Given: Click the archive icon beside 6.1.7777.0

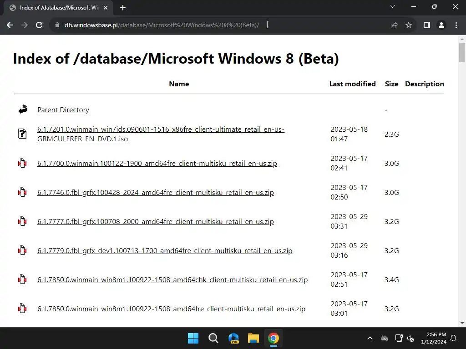Looking at the screenshot, I should coord(22,221).
